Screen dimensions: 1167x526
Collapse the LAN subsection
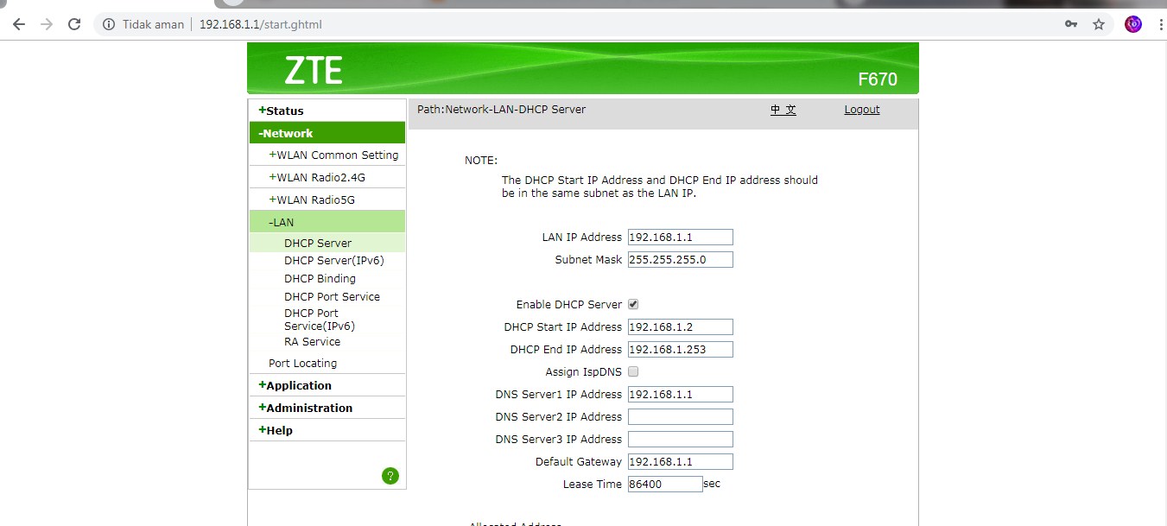coord(282,221)
